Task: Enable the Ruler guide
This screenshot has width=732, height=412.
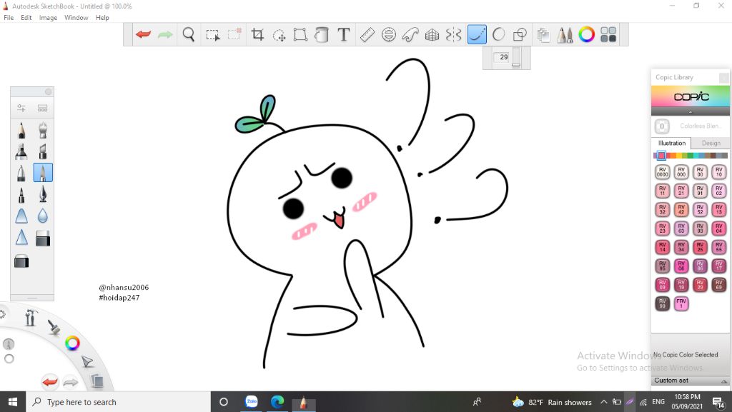Action: 367,34
